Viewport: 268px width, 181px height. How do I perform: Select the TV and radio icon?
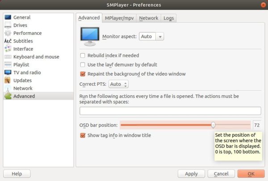pos(8,72)
